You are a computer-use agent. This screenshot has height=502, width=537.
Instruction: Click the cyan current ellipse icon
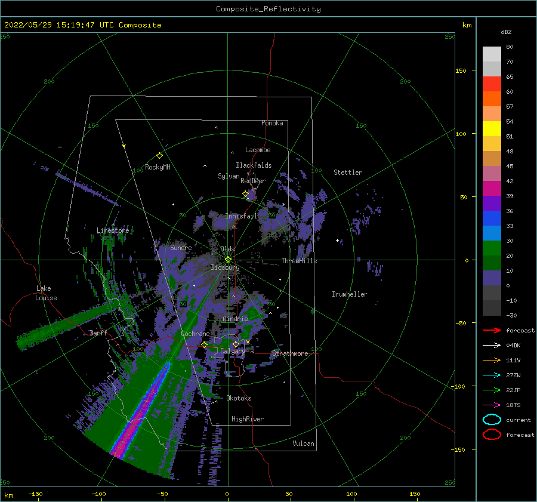492,420
